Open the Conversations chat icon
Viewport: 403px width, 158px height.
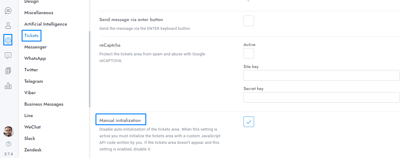[8, 11]
